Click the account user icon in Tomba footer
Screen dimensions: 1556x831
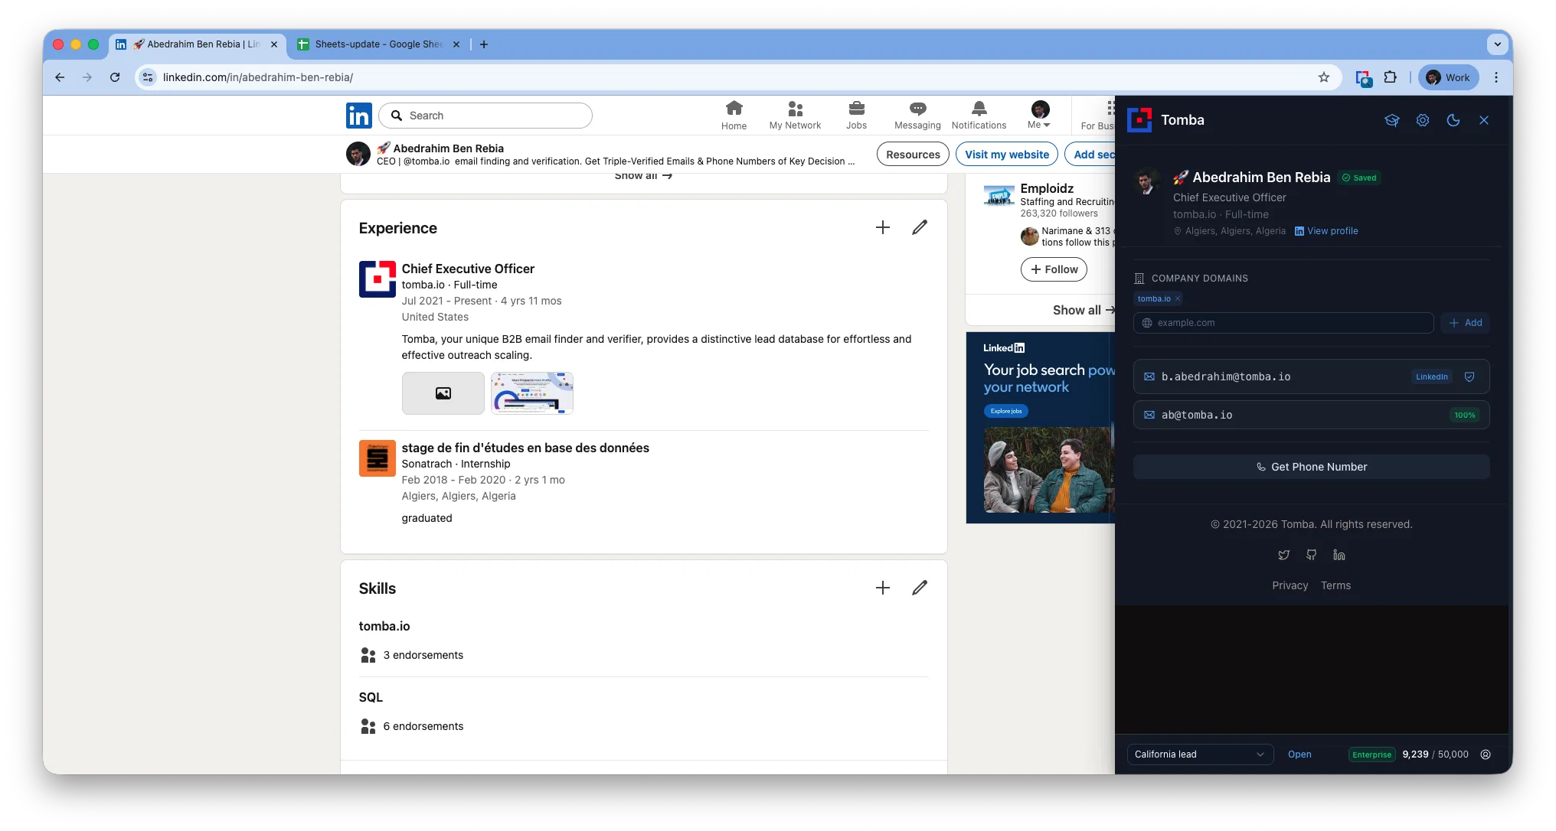click(x=1486, y=754)
